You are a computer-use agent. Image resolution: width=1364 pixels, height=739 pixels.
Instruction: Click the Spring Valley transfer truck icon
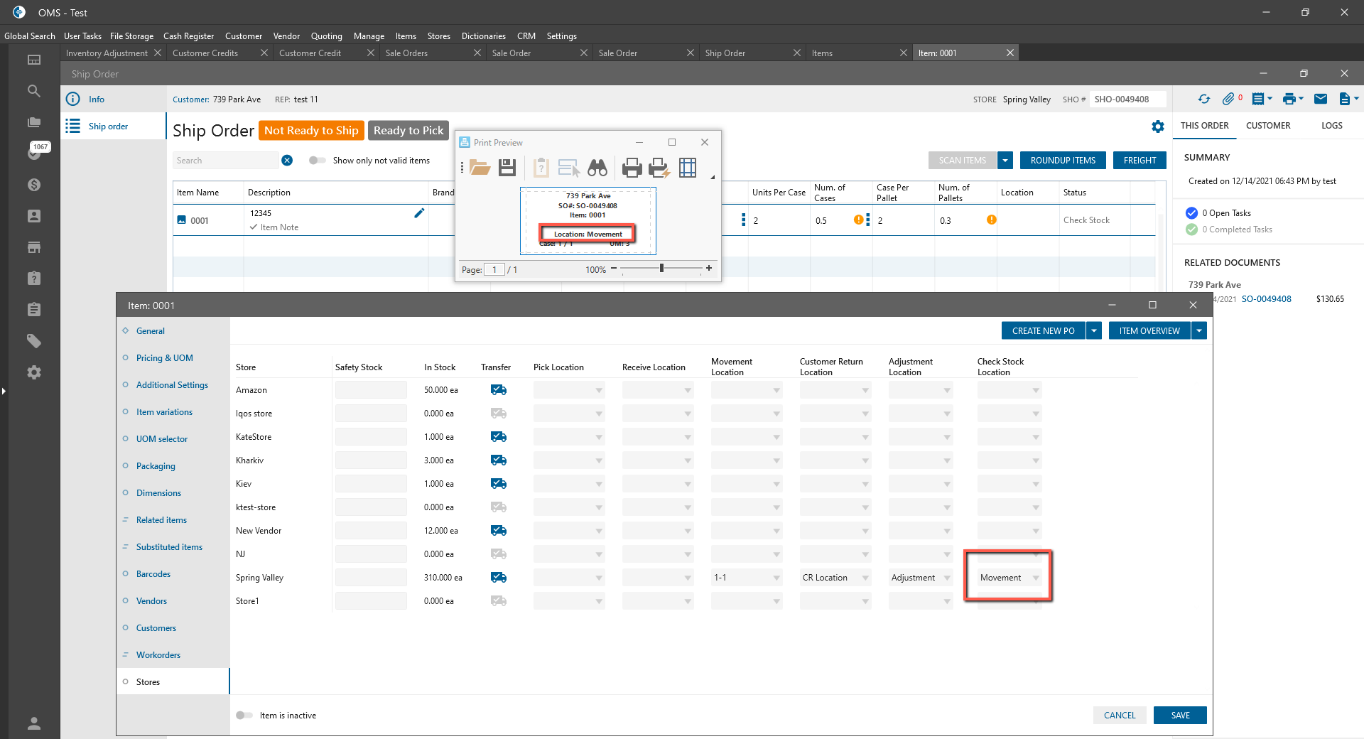(499, 578)
